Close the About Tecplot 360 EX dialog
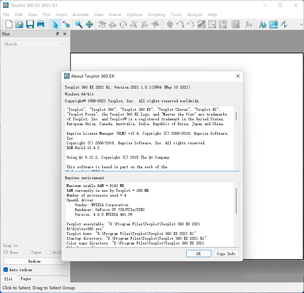 pos(238,76)
